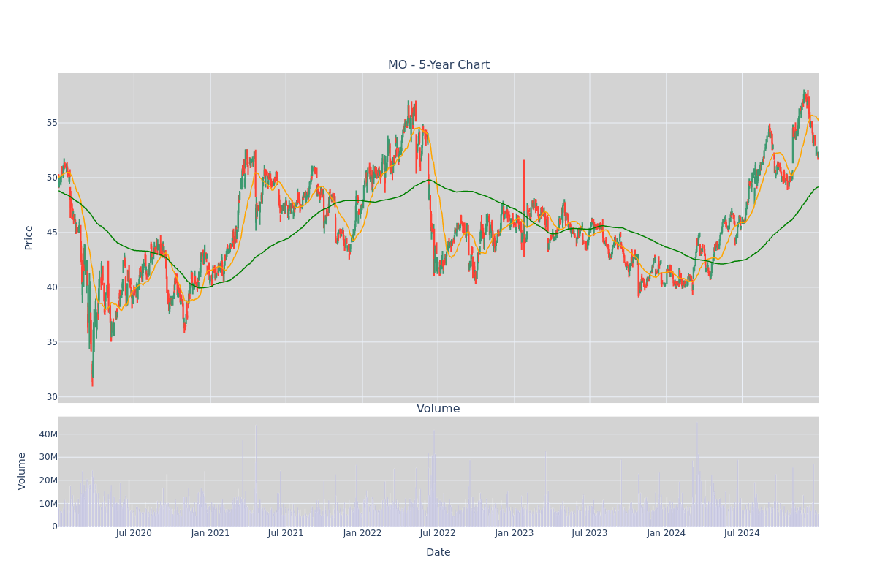Click the rotated "Volume" y-axis label
This screenshot has height=585, width=877.
click(x=22, y=471)
